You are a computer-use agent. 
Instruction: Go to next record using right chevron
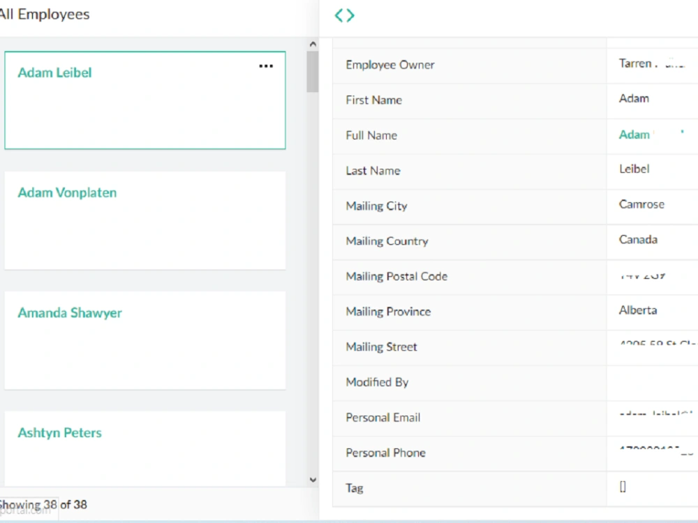(x=350, y=15)
